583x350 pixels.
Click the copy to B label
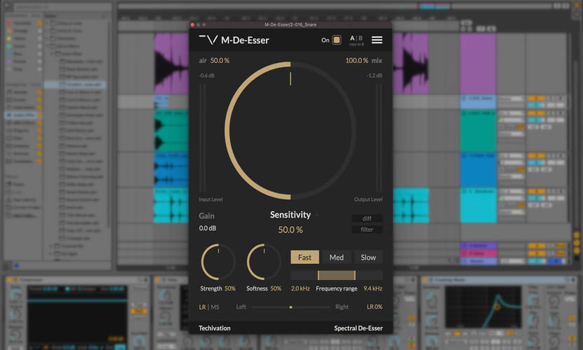pos(356,45)
